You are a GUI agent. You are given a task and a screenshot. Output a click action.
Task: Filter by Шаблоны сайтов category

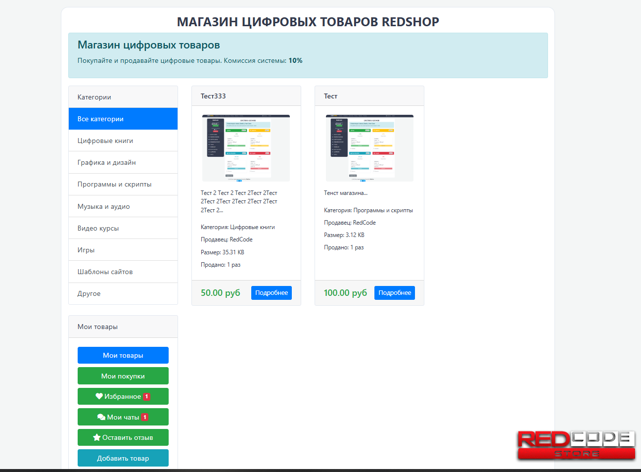[123, 272]
